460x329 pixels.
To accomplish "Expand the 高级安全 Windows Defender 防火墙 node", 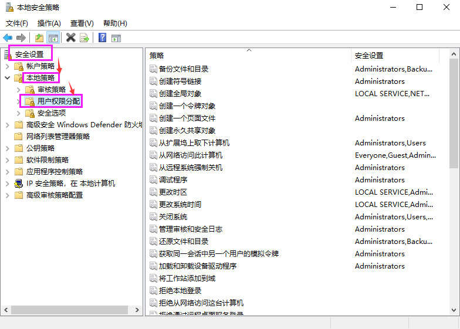I will [x=8, y=126].
